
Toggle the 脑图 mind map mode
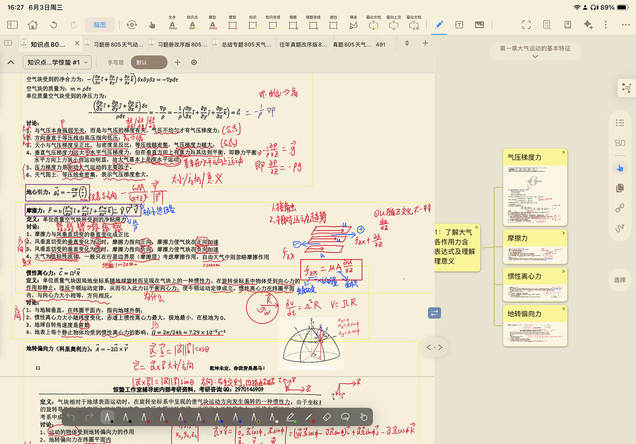99,25
